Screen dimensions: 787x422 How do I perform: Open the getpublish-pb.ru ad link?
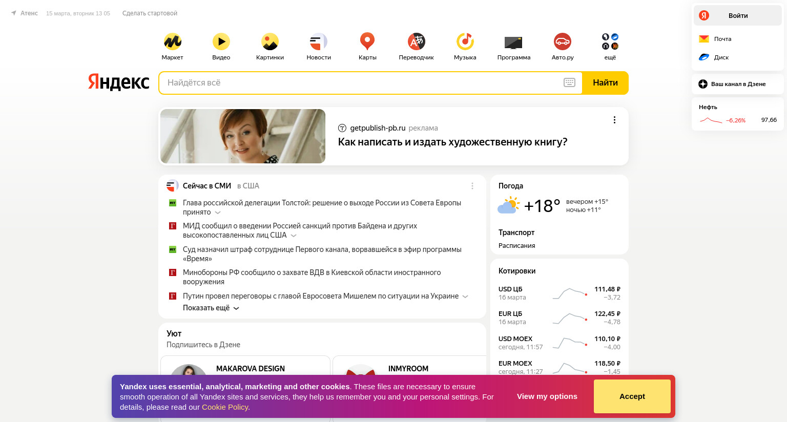pyautogui.click(x=378, y=128)
